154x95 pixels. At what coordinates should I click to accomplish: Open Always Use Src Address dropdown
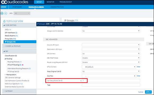point(111,31)
